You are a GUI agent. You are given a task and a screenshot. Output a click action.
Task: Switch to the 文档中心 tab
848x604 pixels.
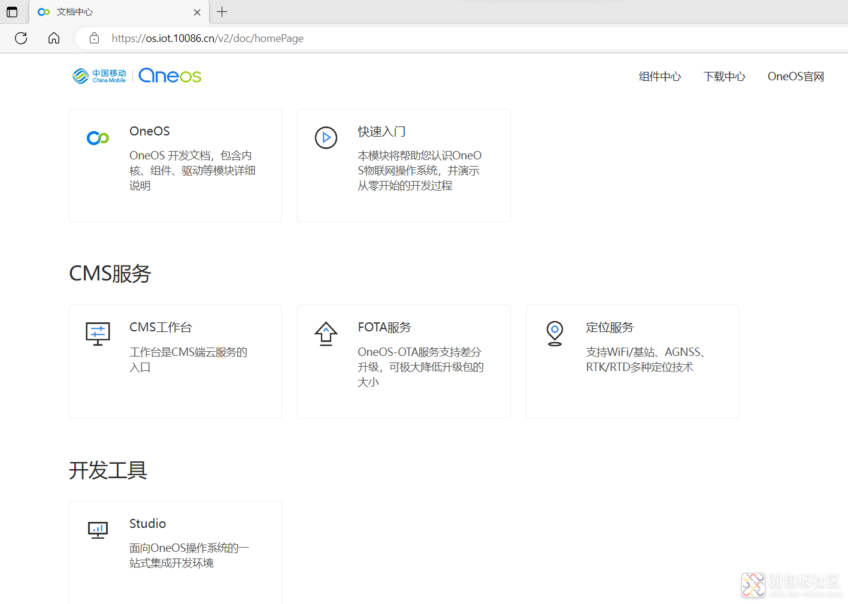tap(119, 12)
